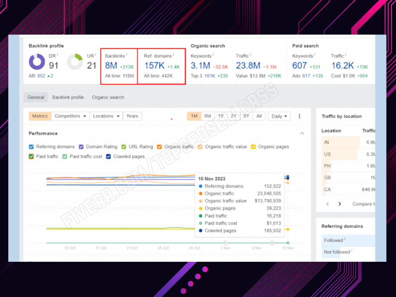Viewport: 396px width, 297px height.
Task: Click the Followed info icon
Action: 345,239
